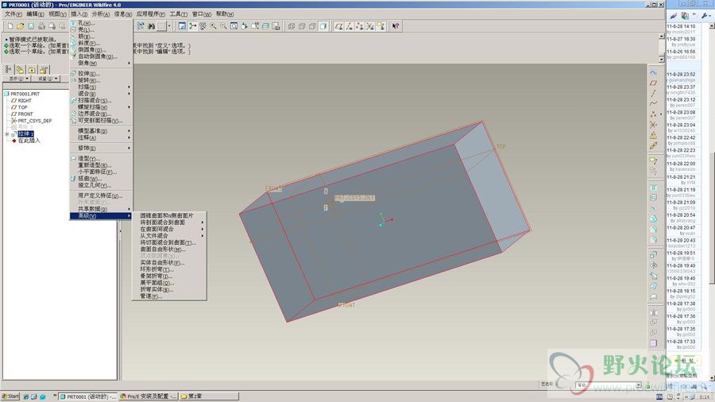Create a new file from toolbar
The height and width of the screenshot is (402, 715).
[10, 26]
